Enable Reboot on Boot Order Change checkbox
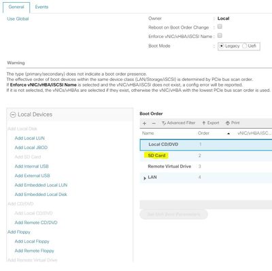This screenshot has height=271, width=272. point(220,27)
